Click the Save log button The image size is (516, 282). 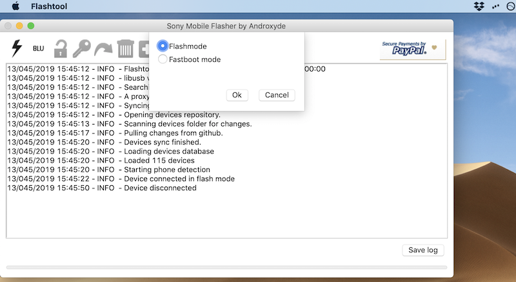(x=422, y=250)
